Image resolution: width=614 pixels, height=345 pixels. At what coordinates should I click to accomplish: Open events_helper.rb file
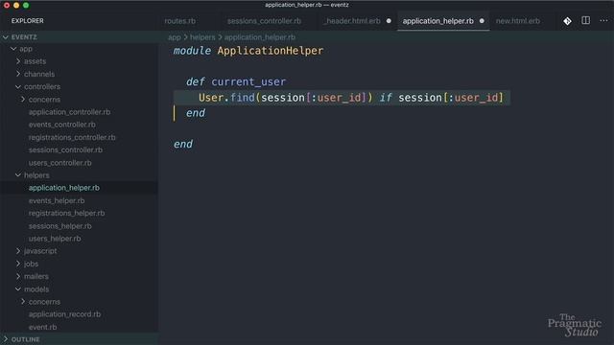pos(57,200)
